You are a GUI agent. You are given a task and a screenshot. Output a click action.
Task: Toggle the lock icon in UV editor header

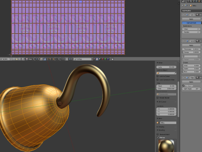coord(112,59)
